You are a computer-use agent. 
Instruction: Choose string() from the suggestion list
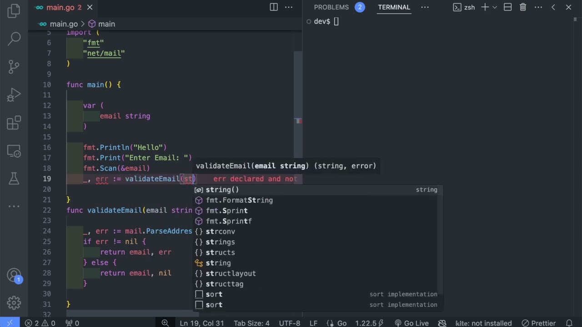coord(316,190)
